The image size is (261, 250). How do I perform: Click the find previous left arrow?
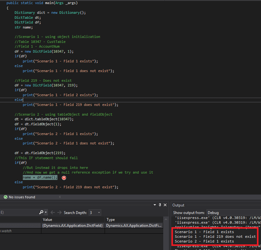53,212
